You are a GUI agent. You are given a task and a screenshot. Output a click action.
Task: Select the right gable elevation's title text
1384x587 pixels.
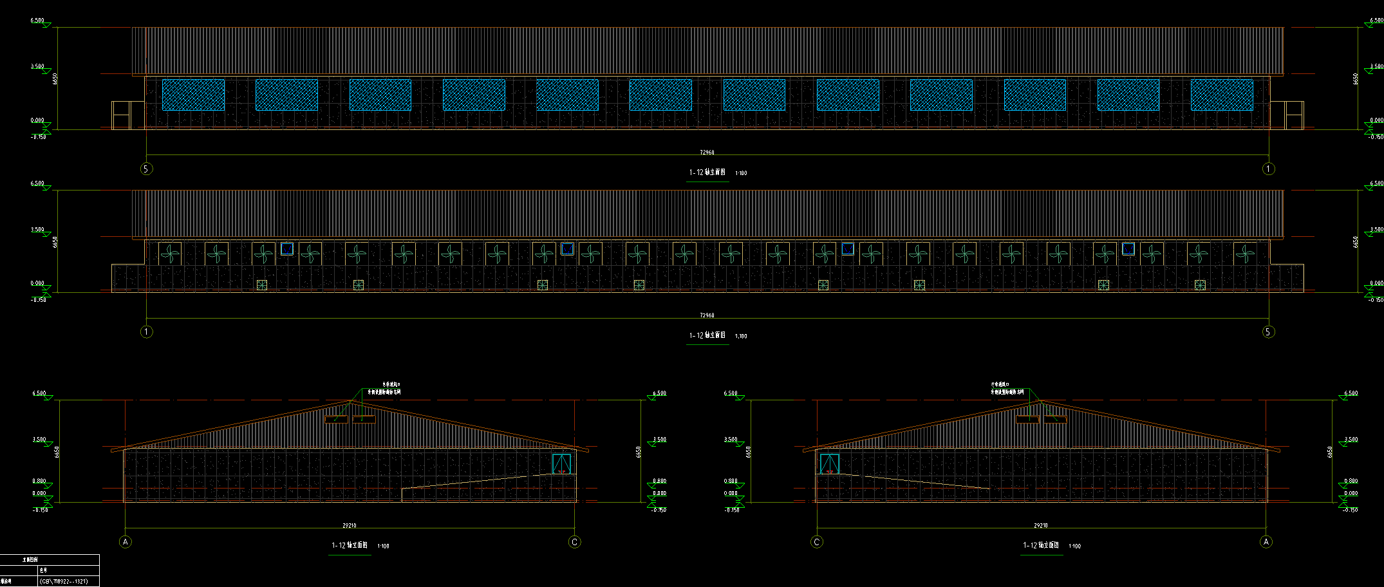tap(1041, 545)
